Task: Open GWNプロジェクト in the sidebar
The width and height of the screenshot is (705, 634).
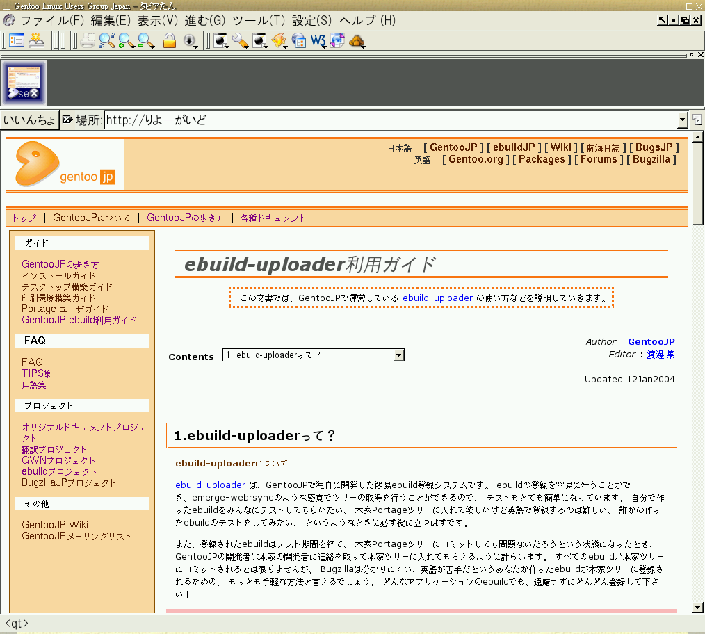Action: tap(58, 460)
